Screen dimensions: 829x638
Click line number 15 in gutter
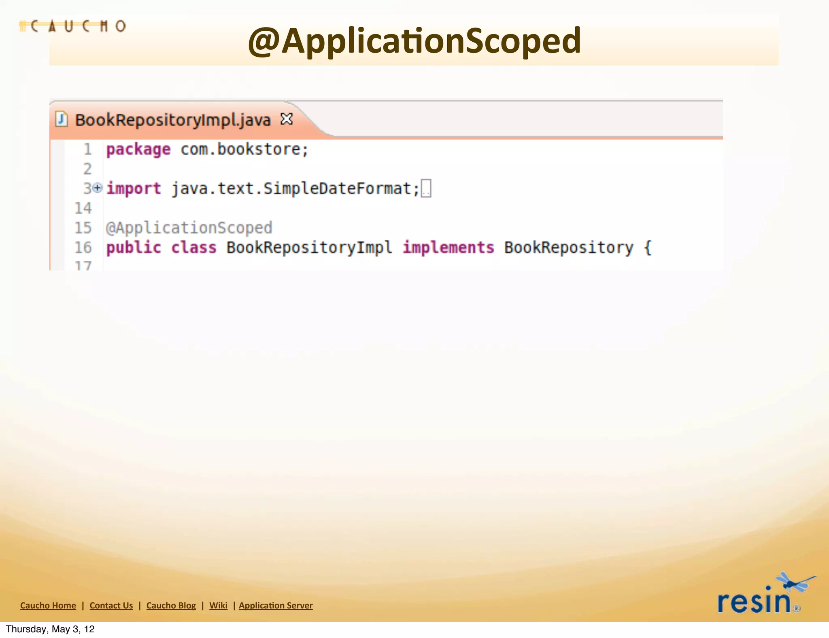[x=83, y=228]
